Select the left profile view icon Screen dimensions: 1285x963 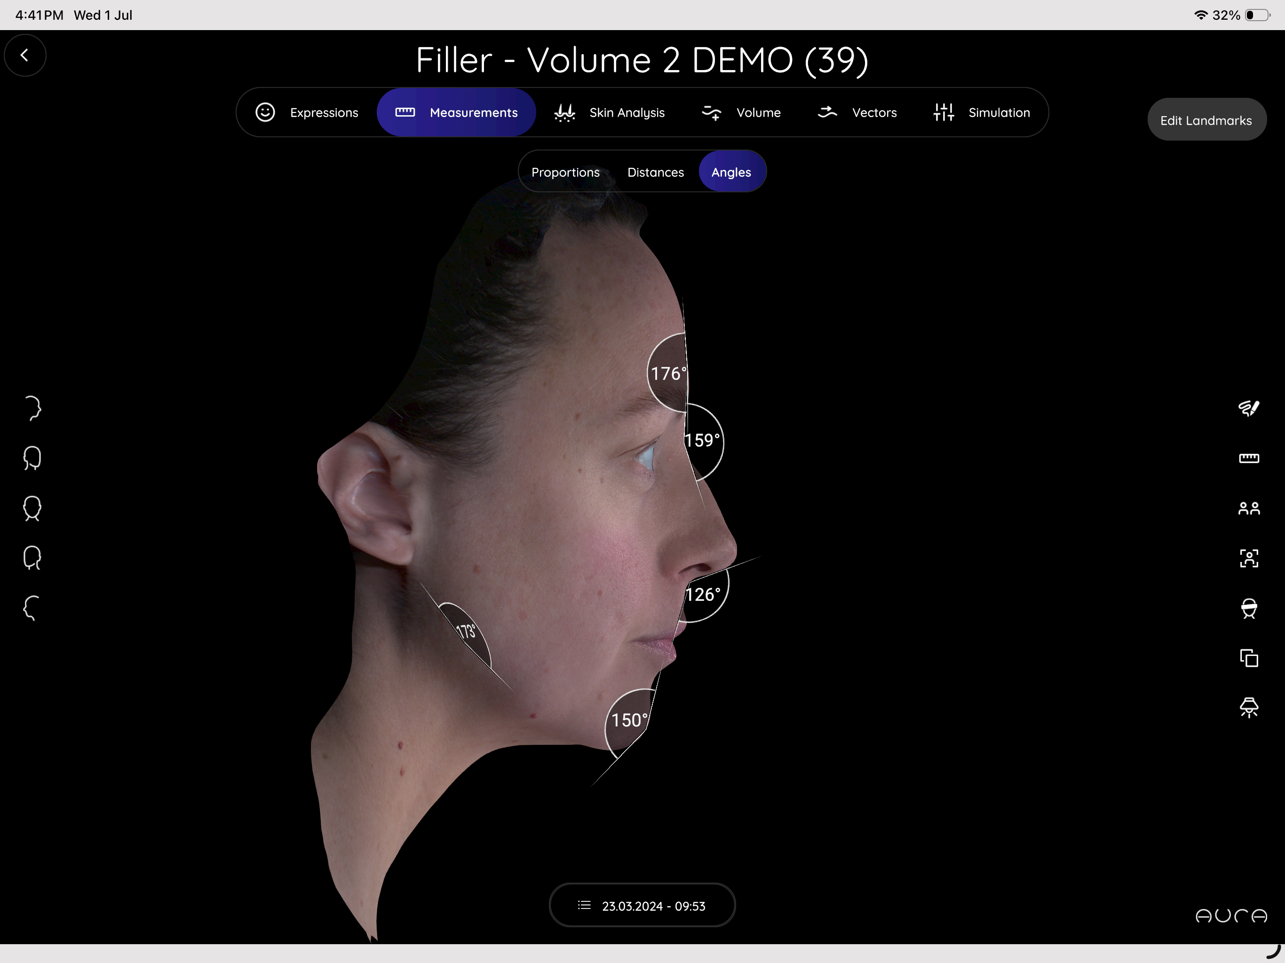[x=32, y=608]
